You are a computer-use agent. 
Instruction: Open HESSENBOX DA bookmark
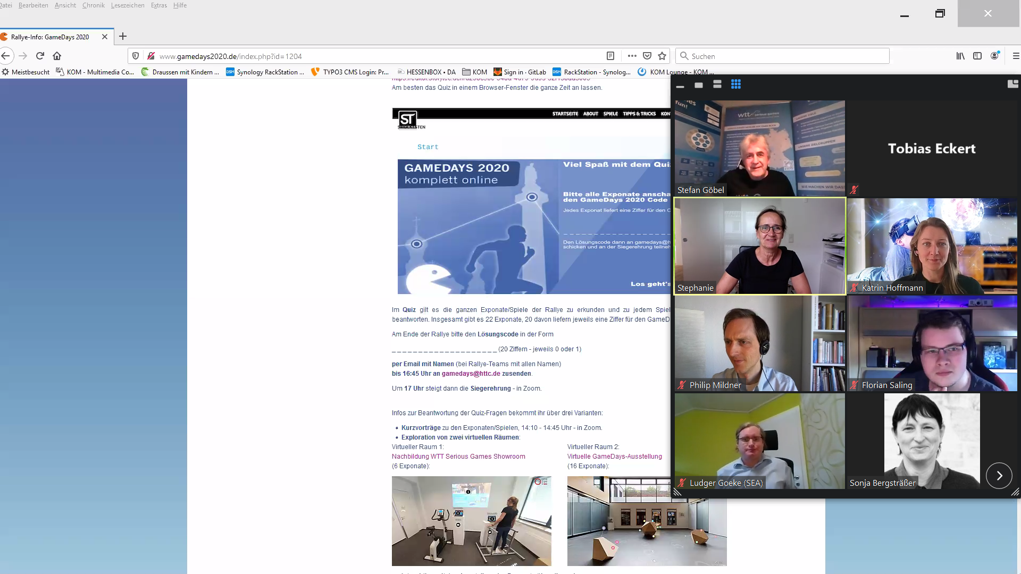pos(426,72)
